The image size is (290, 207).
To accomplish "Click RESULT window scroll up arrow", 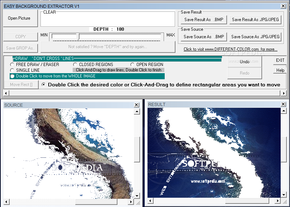I will (x=284, y=111).
